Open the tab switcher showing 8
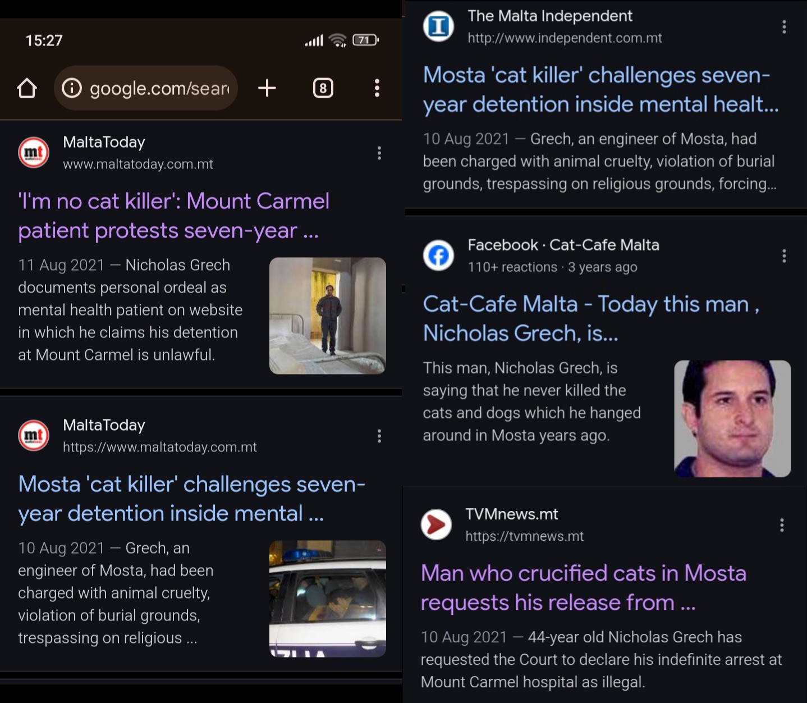This screenshot has width=807, height=703. (x=323, y=88)
